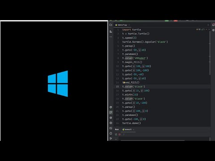Stop the running demo11 process

[120, 135]
